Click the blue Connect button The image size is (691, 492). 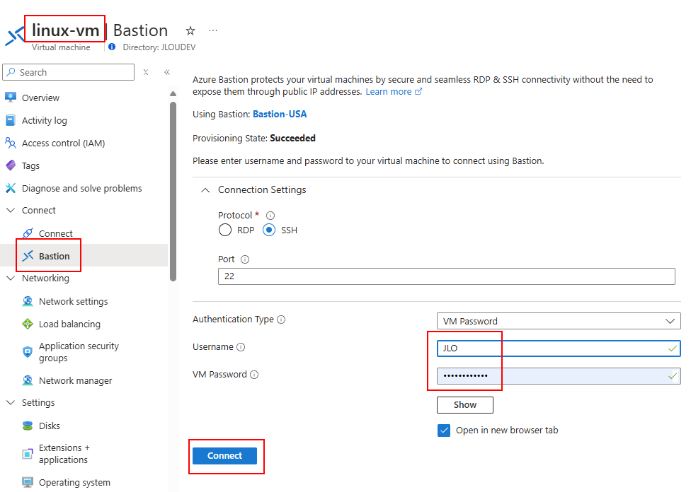(224, 456)
